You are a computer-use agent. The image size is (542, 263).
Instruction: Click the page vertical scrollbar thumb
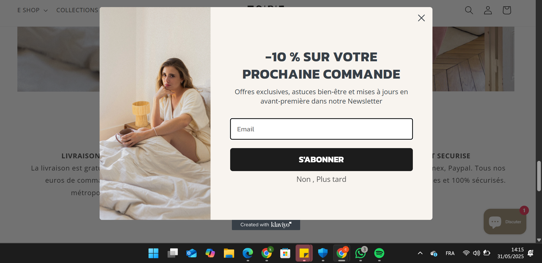[x=539, y=176]
